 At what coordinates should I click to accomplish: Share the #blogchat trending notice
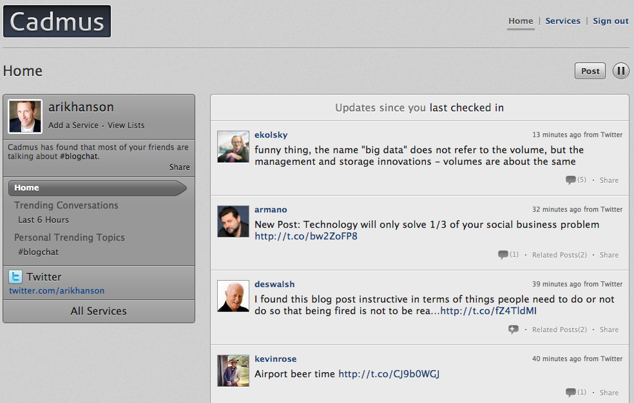tap(180, 167)
